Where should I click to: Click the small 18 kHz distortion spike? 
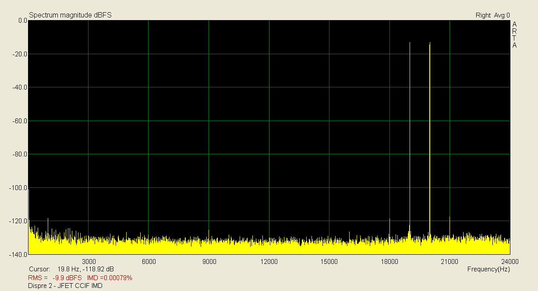389,226
